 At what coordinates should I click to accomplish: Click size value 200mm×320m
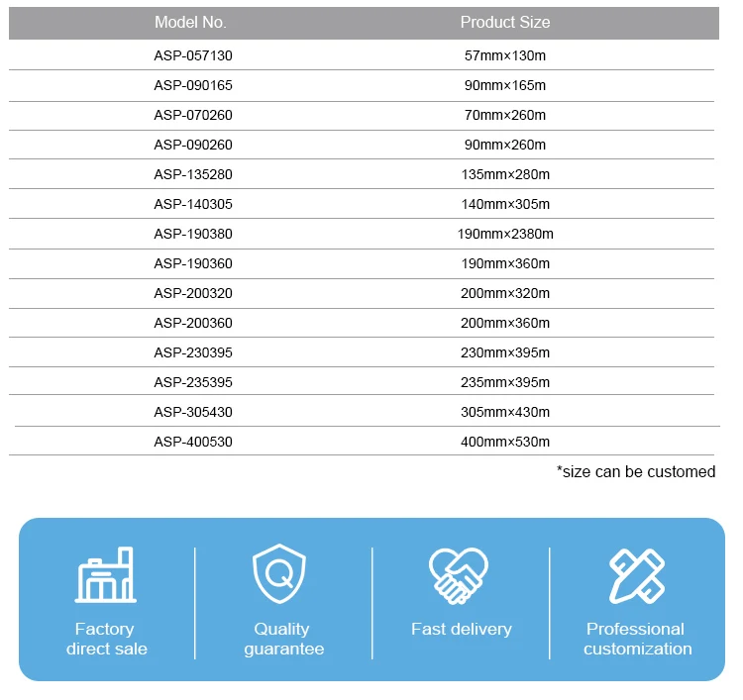click(x=505, y=293)
